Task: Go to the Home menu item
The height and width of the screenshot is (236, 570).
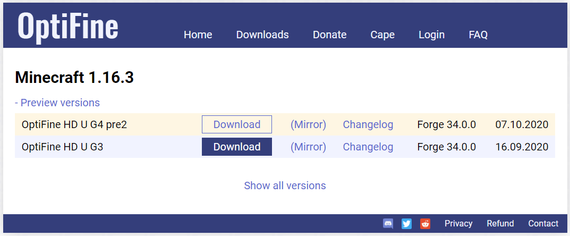Action: coord(198,35)
